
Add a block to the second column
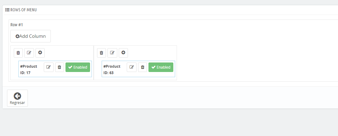[x=123, y=53]
